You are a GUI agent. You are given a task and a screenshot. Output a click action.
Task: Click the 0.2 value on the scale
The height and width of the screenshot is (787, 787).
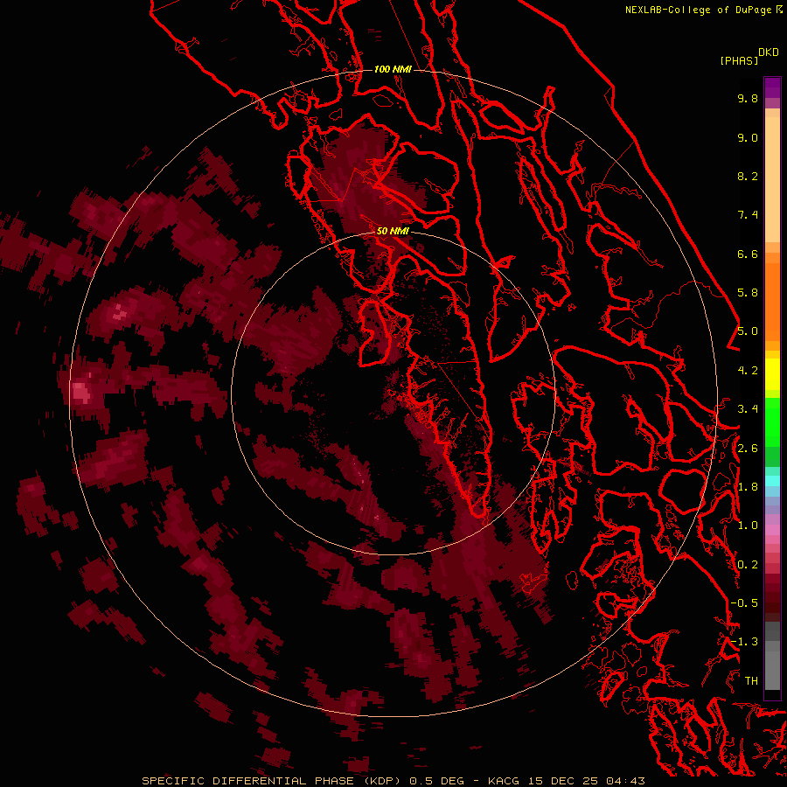point(748,565)
